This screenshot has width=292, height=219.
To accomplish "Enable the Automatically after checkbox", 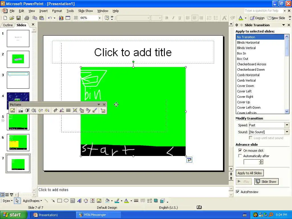I will click(240, 156).
